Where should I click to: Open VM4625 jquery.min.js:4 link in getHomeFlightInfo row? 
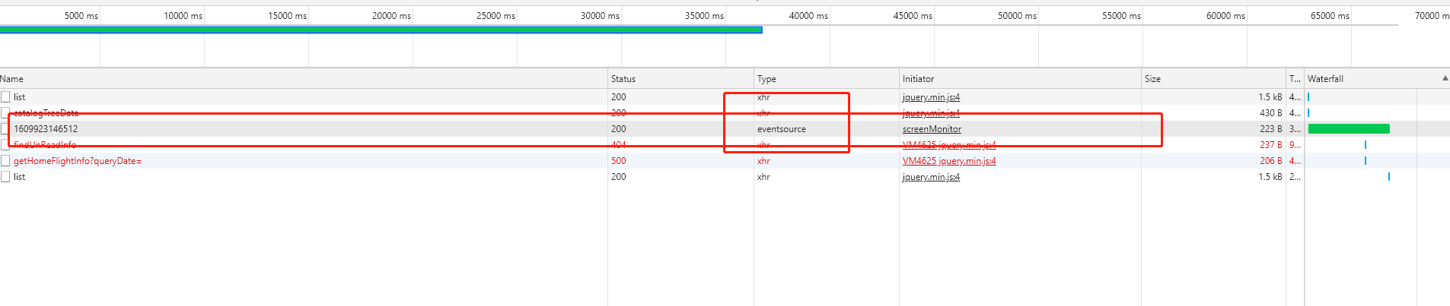949,161
